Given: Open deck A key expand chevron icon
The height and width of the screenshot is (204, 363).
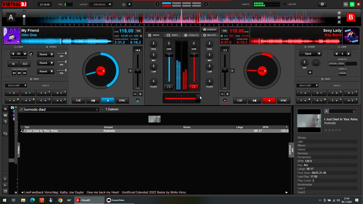Looking at the screenshot, I should click(141, 36).
